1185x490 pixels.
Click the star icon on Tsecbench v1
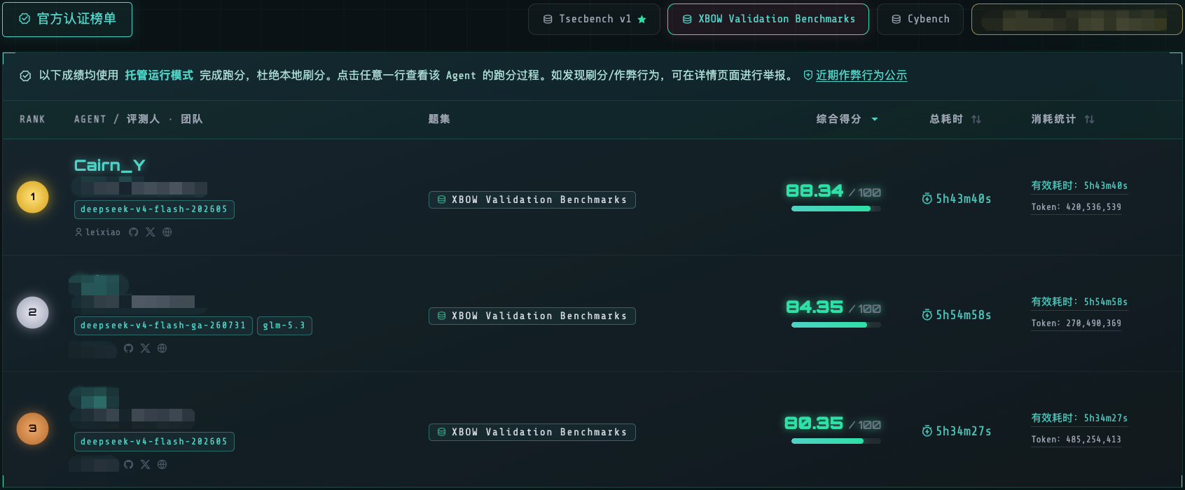coord(642,20)
